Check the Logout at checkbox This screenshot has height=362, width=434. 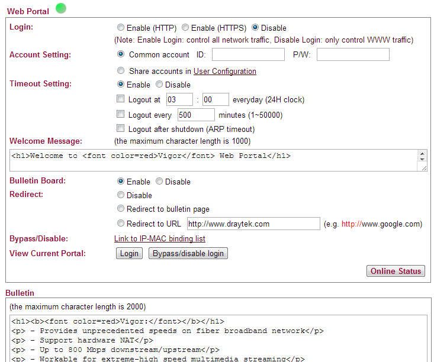coord(120,99)
